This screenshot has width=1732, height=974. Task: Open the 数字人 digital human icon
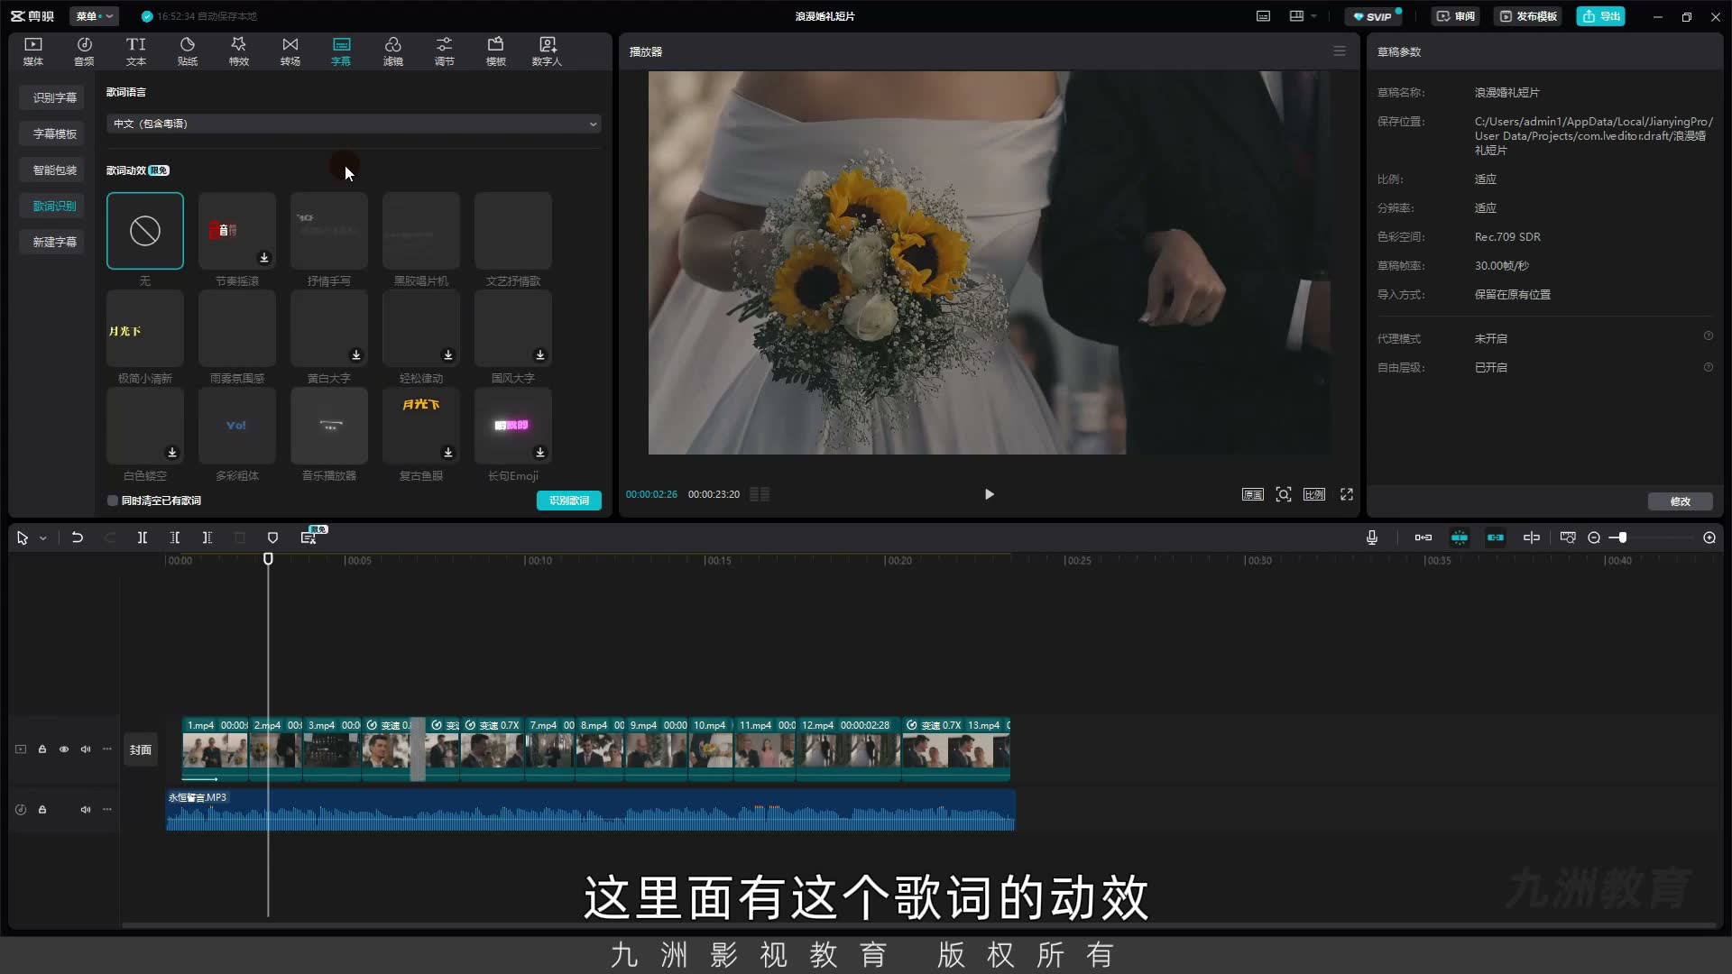[x=547, y=51]
